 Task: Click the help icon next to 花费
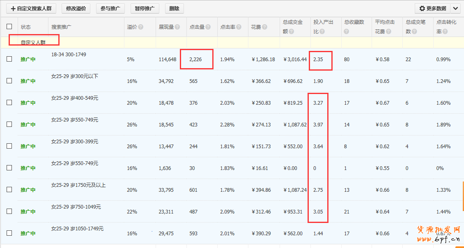point(265,27)
